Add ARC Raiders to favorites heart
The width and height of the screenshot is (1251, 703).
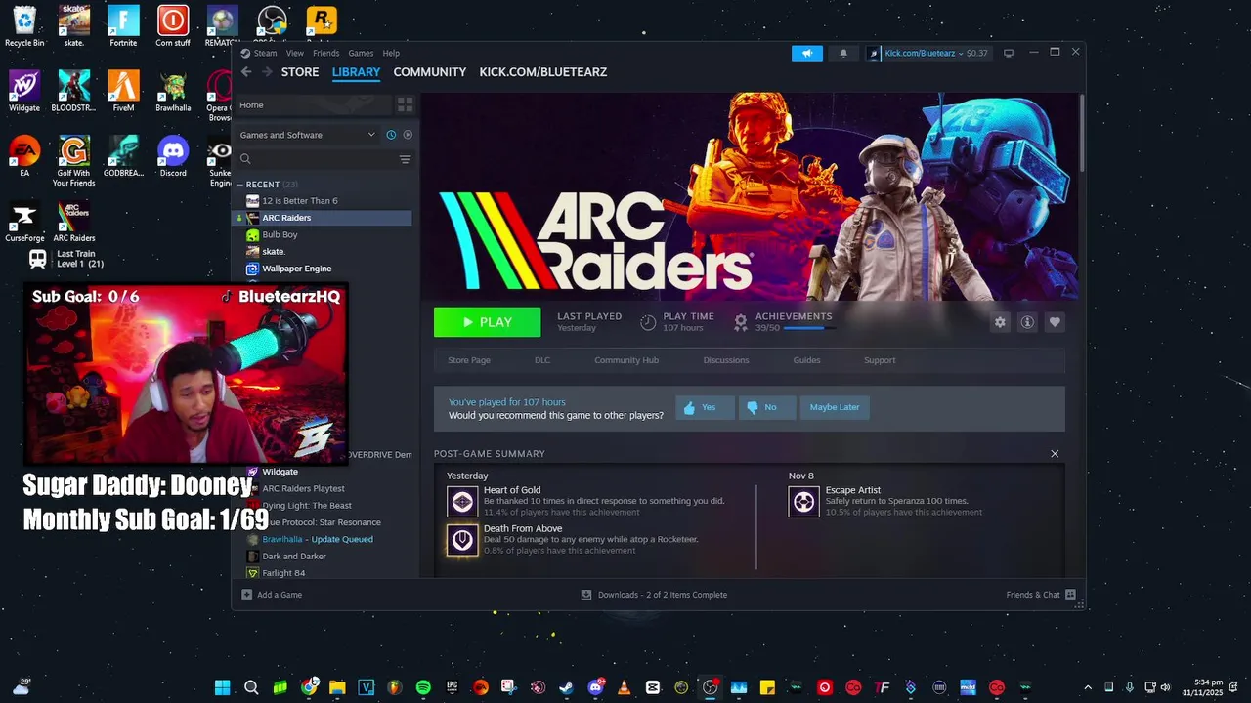(1055, 322)
